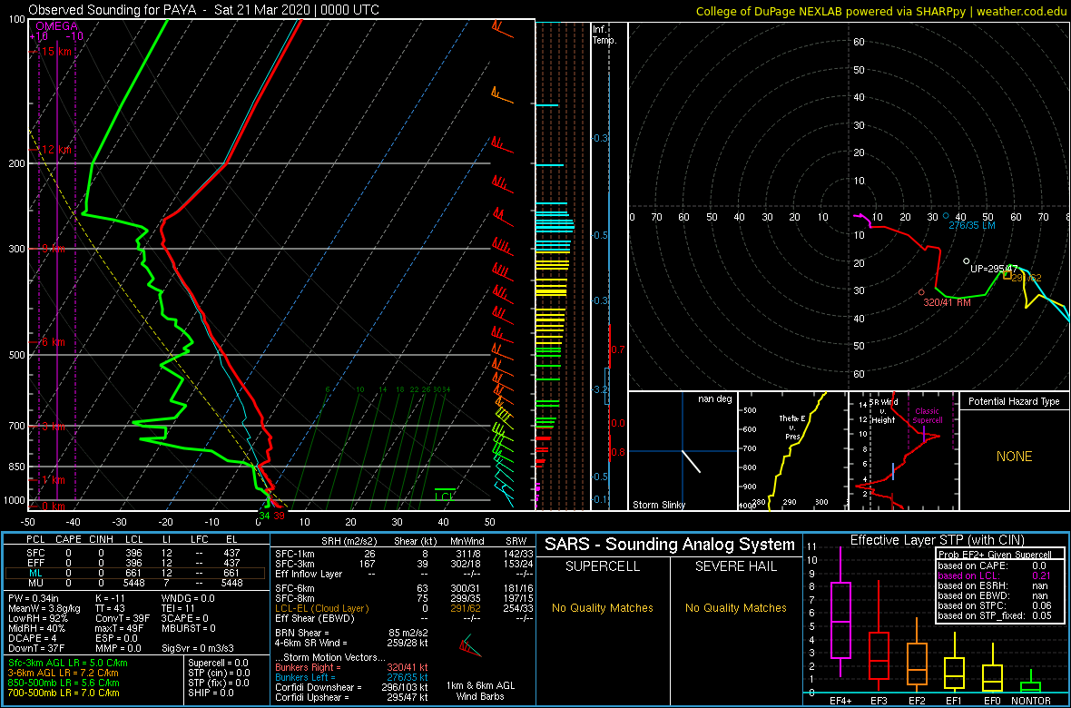Click the DCAPE = 4 value
The width and height of the screenshot is (1071, 708).
coord(31,640)
